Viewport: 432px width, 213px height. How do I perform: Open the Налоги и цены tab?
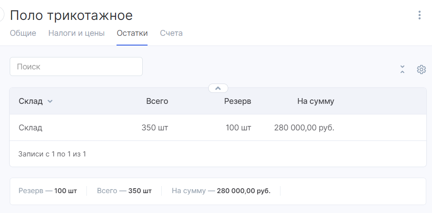(76, 33)
